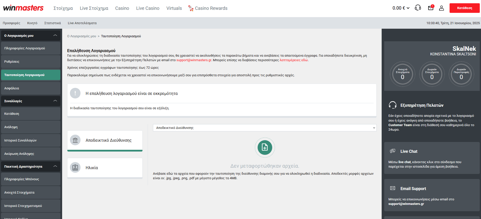The image size is (481, 219).
Task: Click the Δωρεάν Περιστροφές circular counter
Action: coord(461,74)
